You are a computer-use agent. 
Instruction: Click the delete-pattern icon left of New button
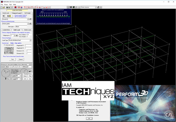pyautogui.click(x=4, y=16)
